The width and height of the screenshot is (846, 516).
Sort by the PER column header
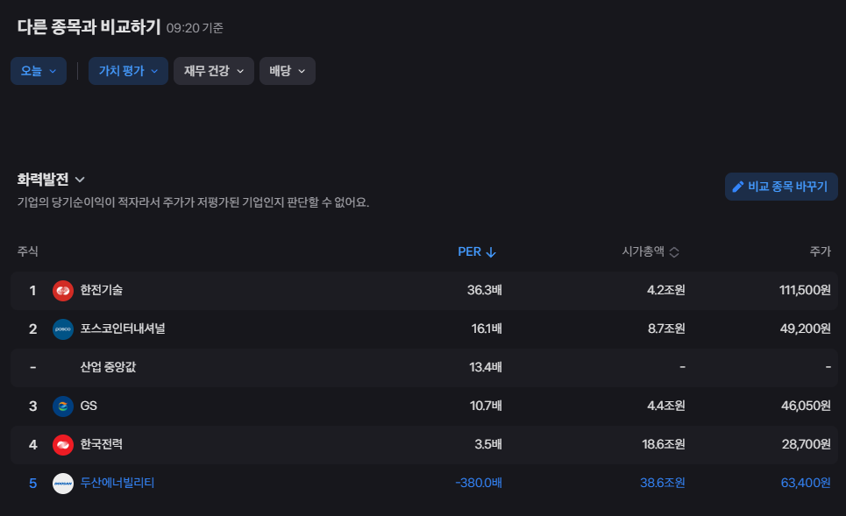[477, 251]
